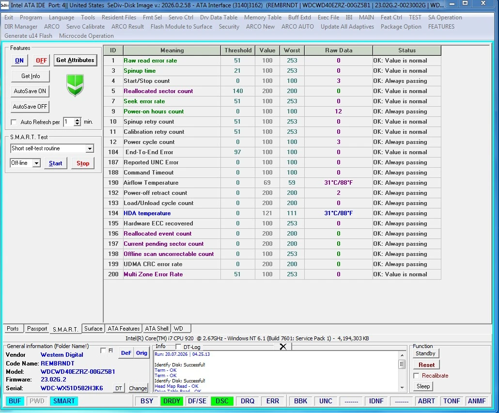Click the Get Attributes button
Screen dimensions: 499x413
[76, 60]
